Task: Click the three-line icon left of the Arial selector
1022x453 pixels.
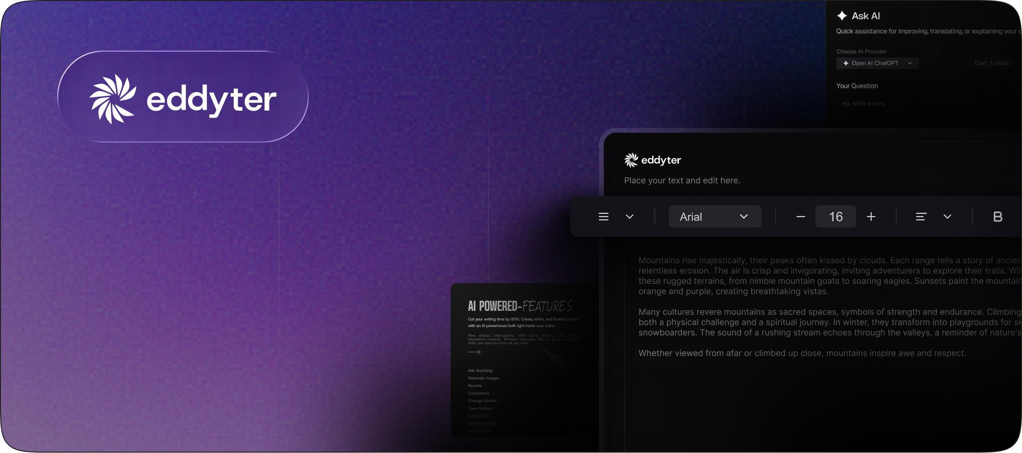Action: (x=603, y=217)
